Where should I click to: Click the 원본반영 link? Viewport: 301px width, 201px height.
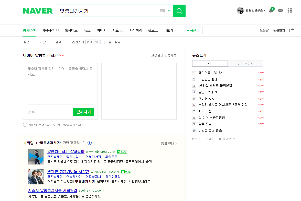279,30
